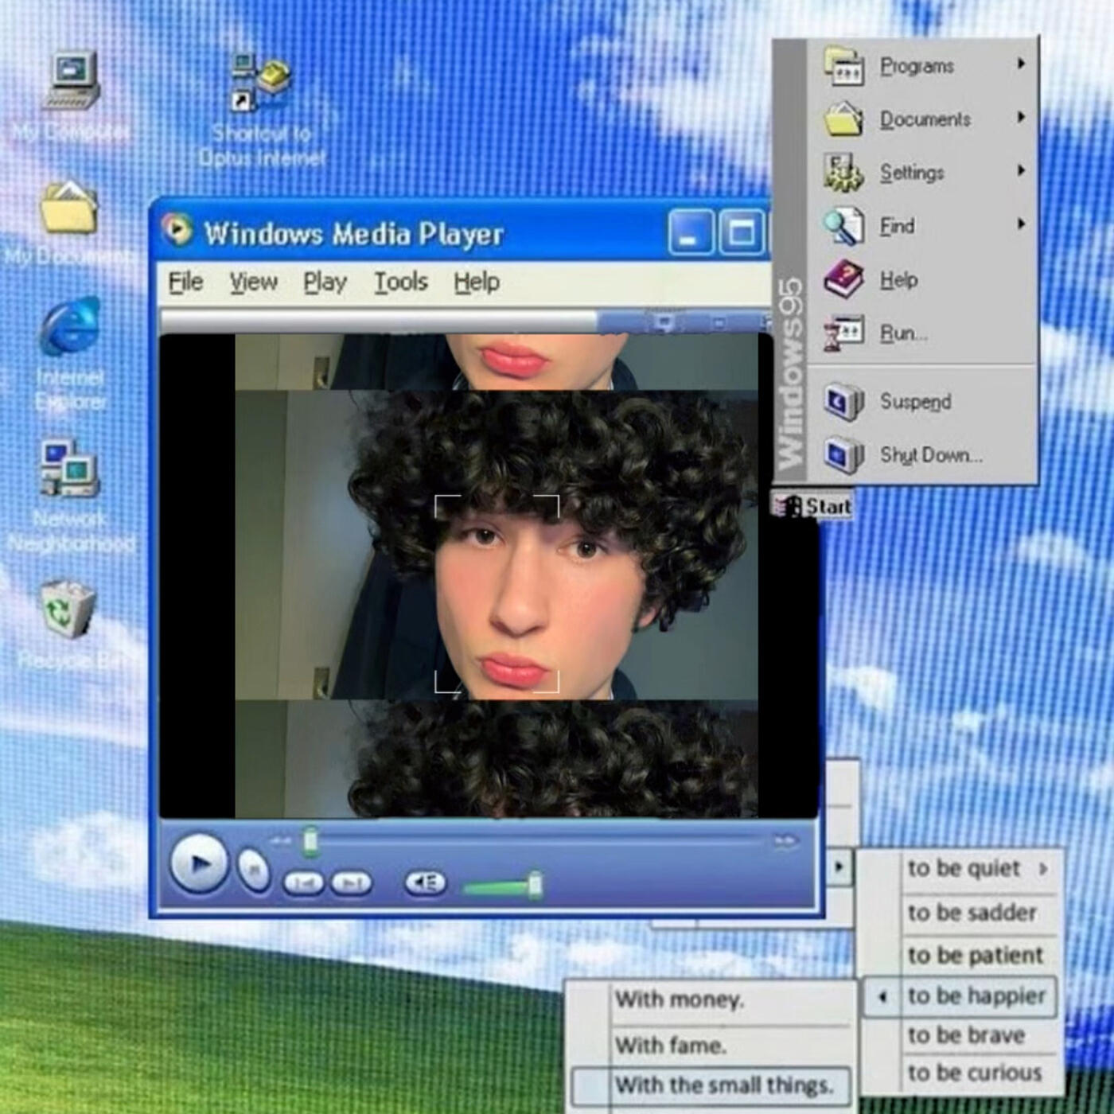Click the fast forward arrows beside the seek bar
The image size is (1114, 1114).
pos(785,841)
